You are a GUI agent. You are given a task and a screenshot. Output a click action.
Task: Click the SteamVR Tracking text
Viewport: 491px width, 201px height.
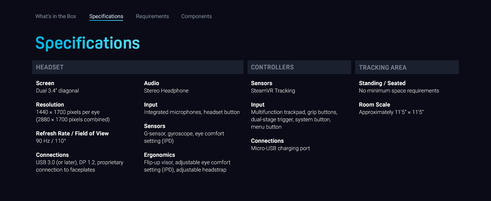(x=273, y=91)
